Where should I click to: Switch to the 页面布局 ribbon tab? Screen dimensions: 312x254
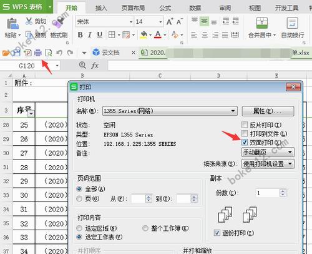tap(133, 8)
